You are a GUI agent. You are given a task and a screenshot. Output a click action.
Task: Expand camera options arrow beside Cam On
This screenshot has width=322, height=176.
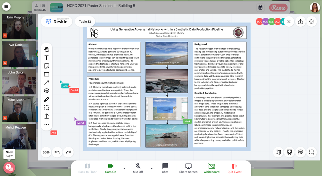[x=124, y=168]
